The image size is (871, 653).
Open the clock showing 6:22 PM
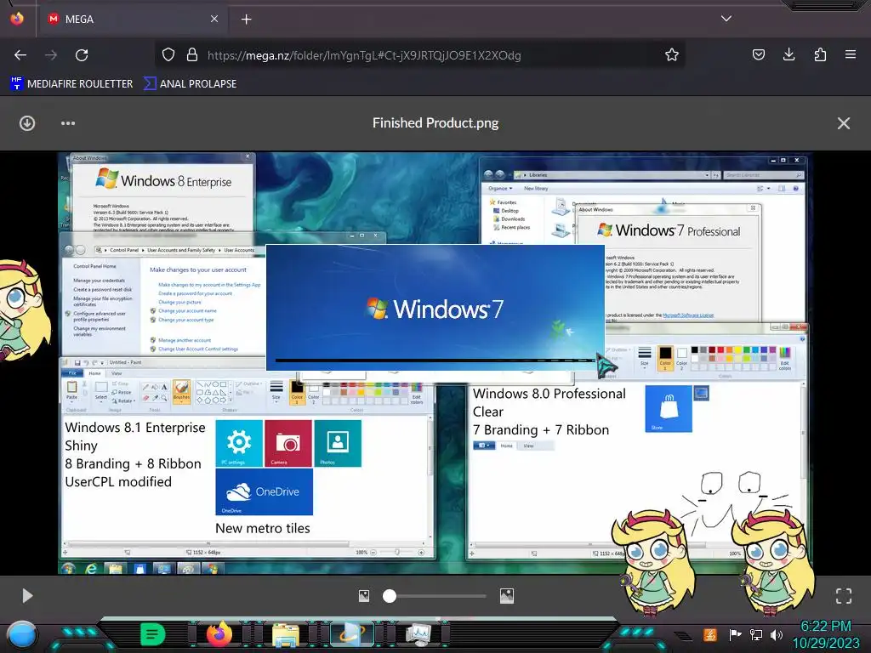(x=826, y=634)
